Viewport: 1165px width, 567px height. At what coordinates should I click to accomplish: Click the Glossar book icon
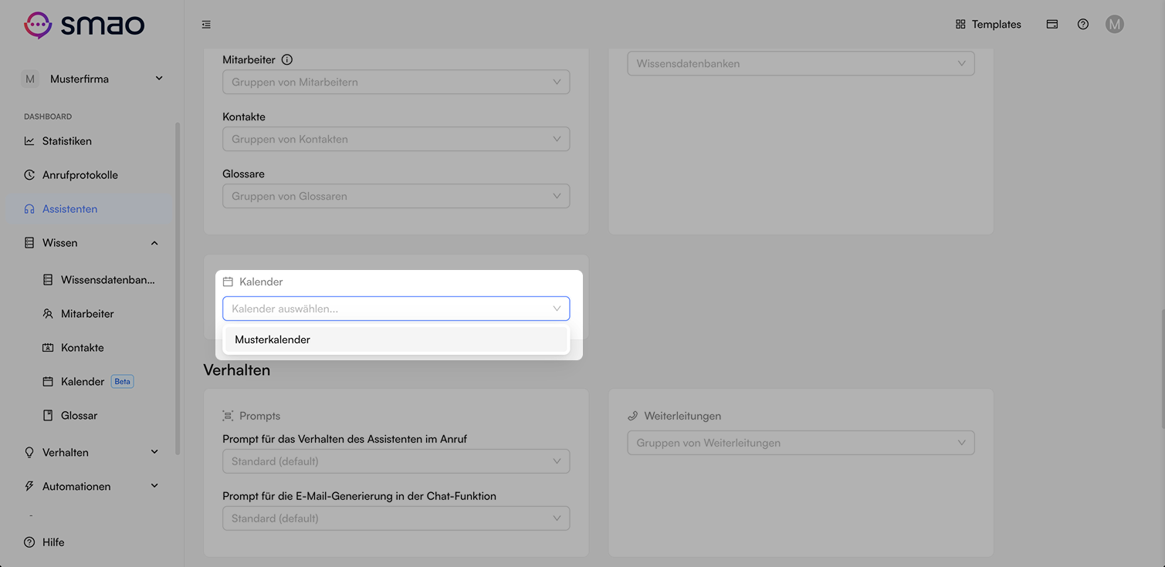(x=48, y=416)
